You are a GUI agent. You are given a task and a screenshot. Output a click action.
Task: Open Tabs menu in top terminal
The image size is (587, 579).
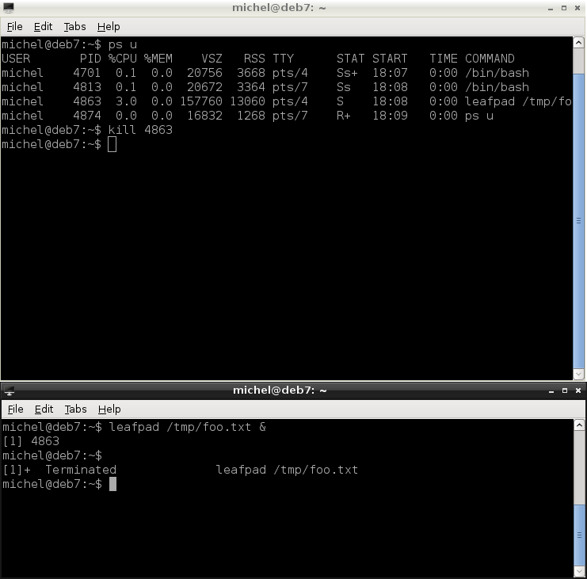pos(74,27)
